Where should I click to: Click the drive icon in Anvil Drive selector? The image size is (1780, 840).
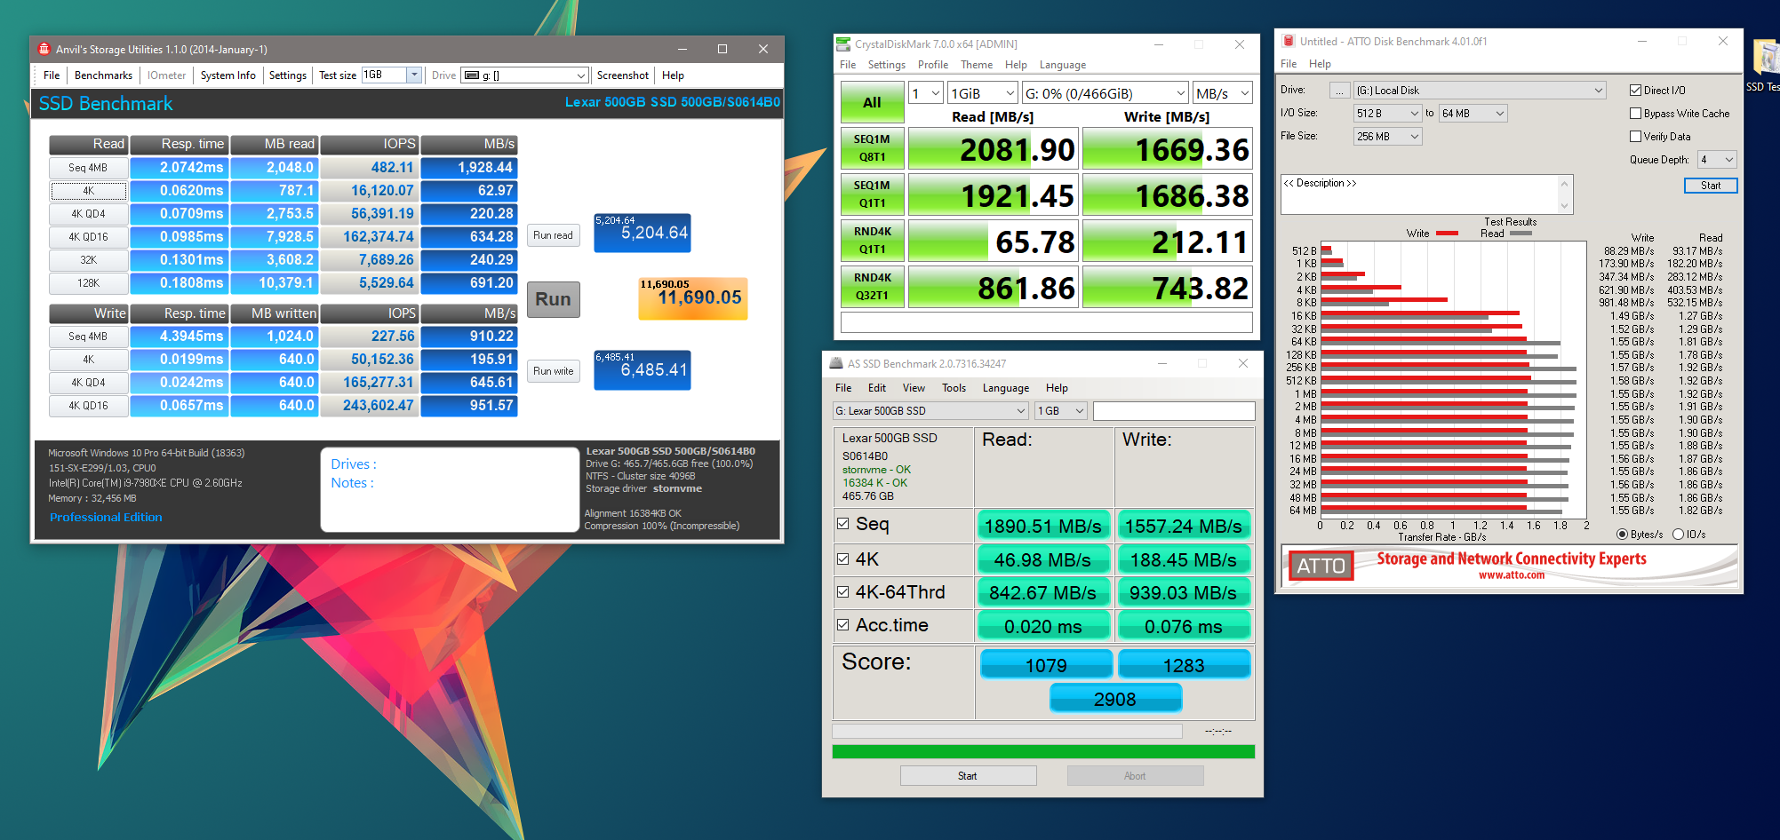(x=472, y=75)
